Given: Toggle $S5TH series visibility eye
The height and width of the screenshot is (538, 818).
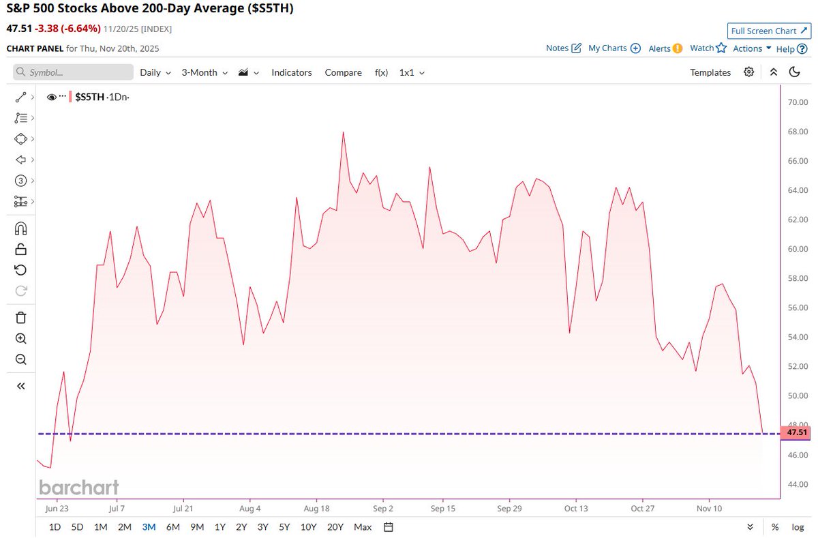Looking at the screenshot, I should point(51,98).
